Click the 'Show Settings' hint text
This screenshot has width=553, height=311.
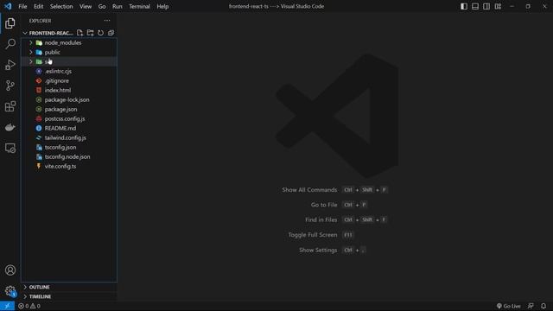318,250
